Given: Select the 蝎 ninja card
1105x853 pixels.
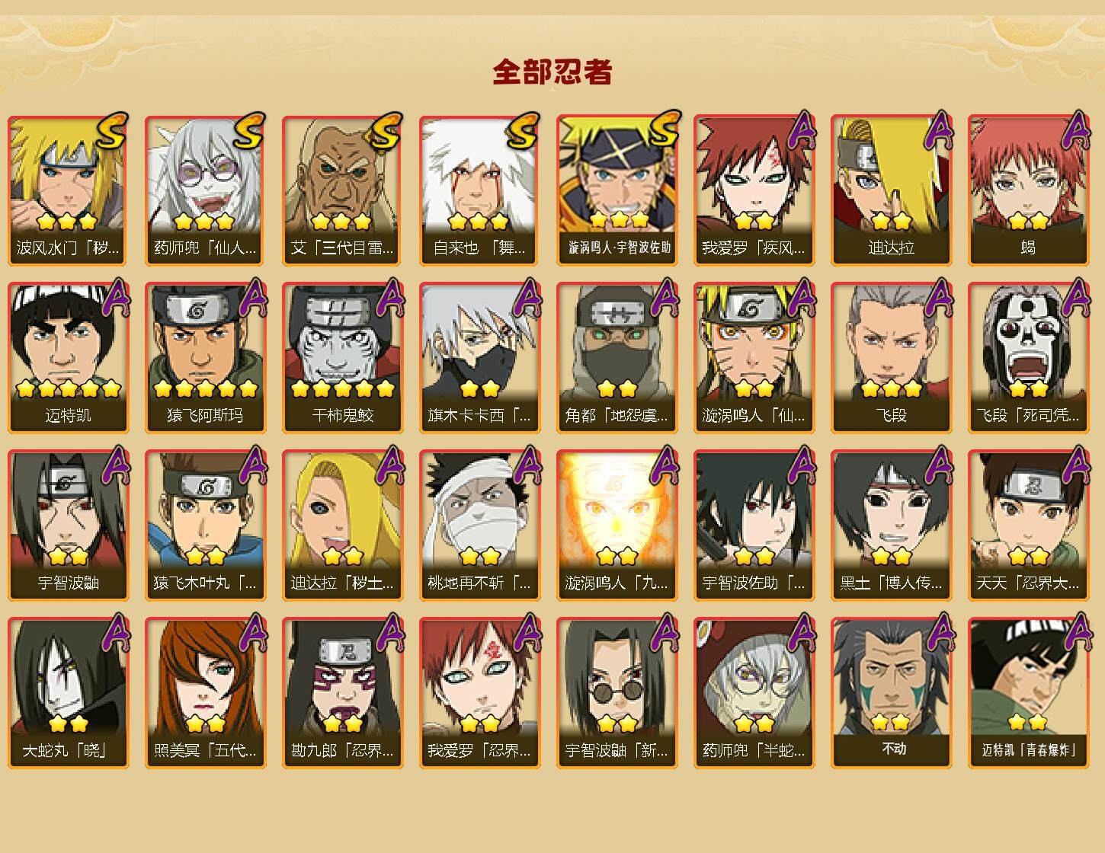Looking at the screenshot, I should [x=1029, y=190].
